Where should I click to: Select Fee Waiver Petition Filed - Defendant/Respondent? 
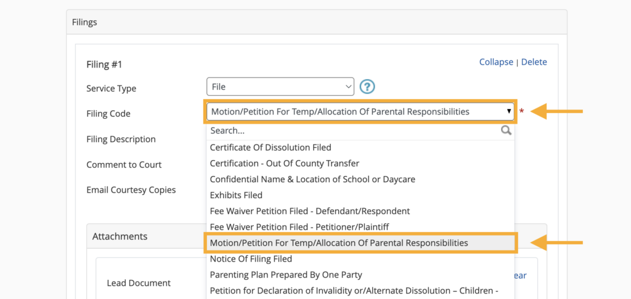pos(309,211)
